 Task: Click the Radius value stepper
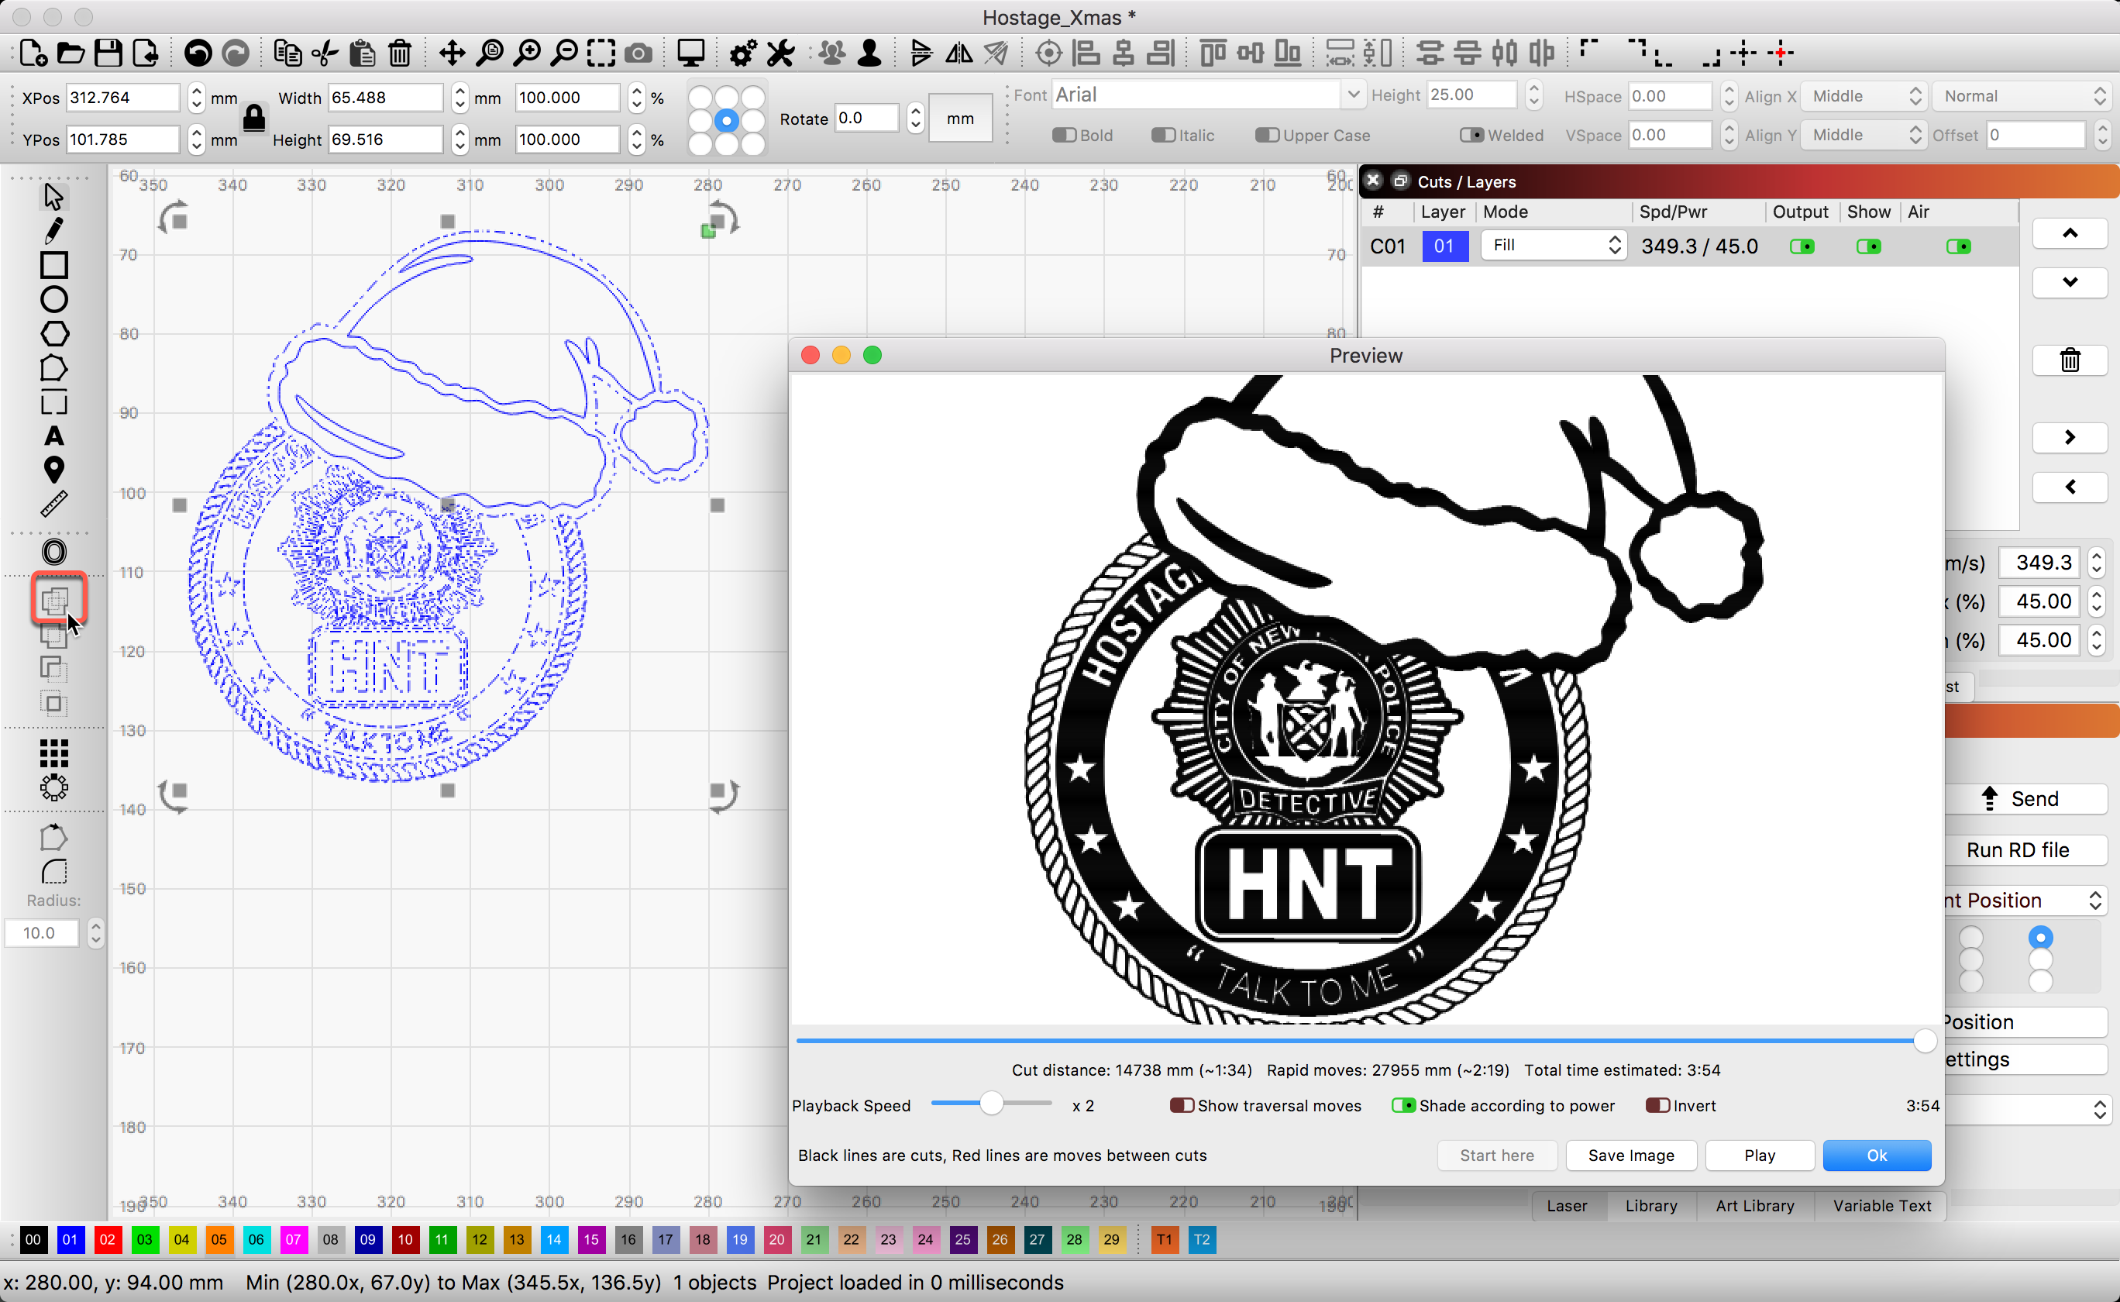point(95,932)
